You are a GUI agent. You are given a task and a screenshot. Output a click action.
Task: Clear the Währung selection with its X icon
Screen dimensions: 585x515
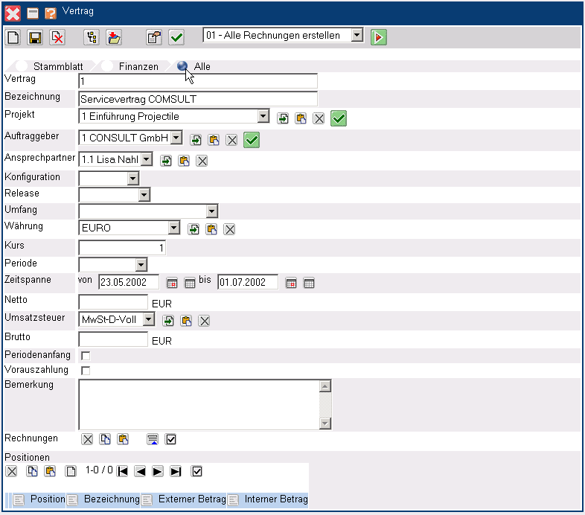230,229
